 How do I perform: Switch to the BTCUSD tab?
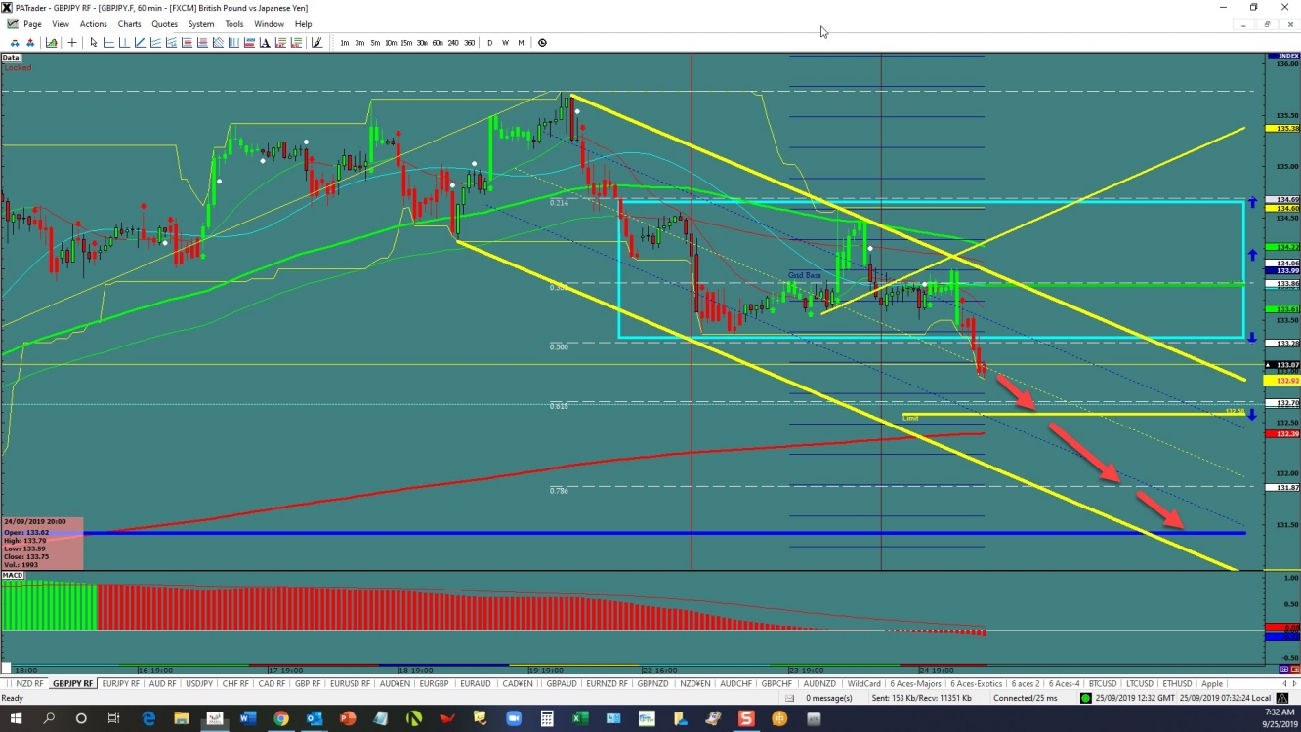1102,683
